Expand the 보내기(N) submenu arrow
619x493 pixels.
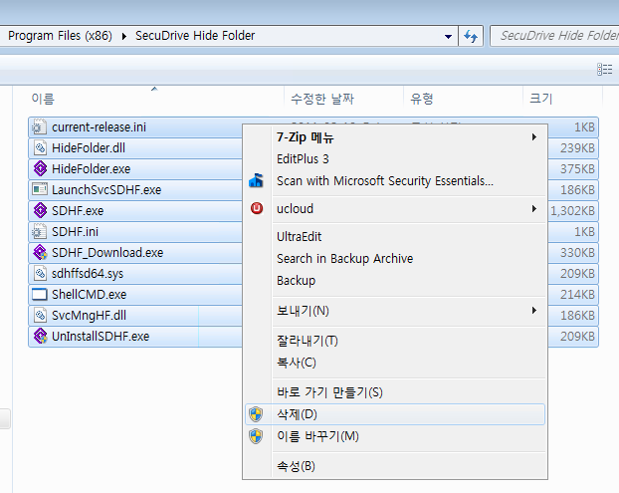pyautogui.click(x=534, y=311)
